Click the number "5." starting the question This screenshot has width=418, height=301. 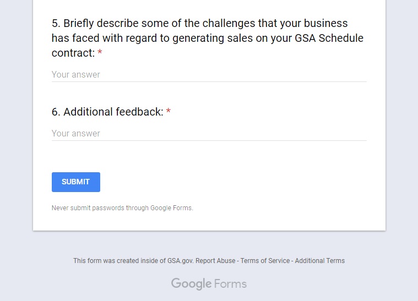[56, 24]
